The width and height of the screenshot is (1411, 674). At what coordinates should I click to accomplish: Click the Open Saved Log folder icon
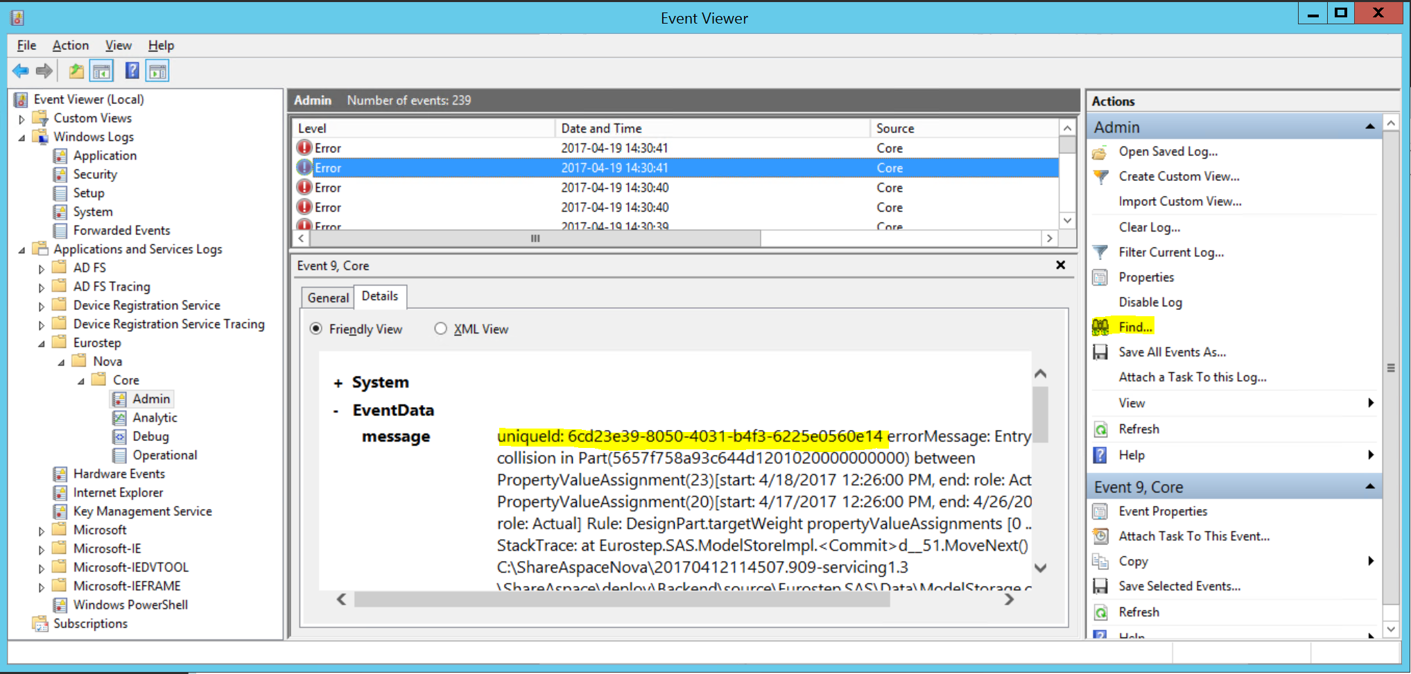pyautogui.click(x=1102, y=151)
